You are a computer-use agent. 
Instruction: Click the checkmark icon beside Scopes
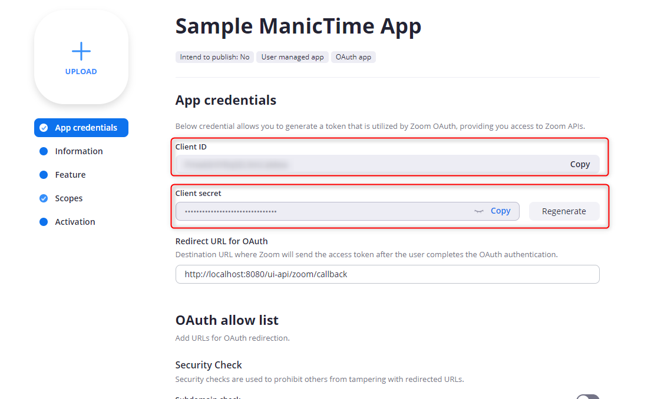44,198
